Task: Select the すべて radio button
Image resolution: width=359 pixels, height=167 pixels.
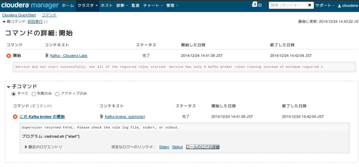Action: tap(14, 94)
